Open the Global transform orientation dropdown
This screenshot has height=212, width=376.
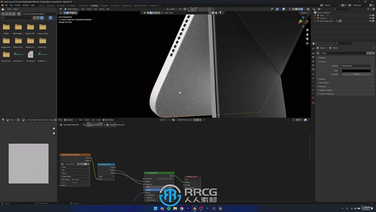pyautogui.click(x=173, y=9)
